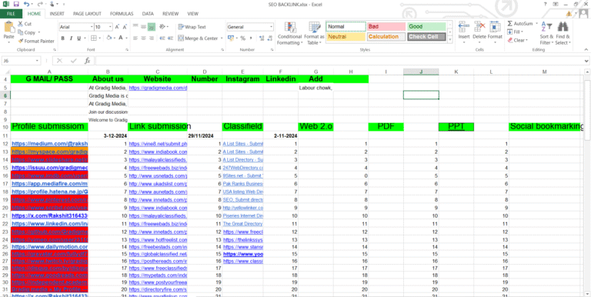Switch to the DATA tab
Screen dimensions: 591x297
[148, 14]
